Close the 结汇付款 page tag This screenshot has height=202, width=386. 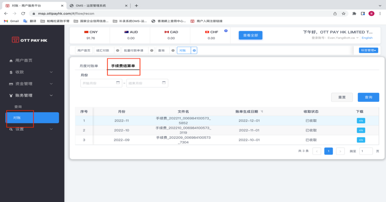tap(117, 50)
